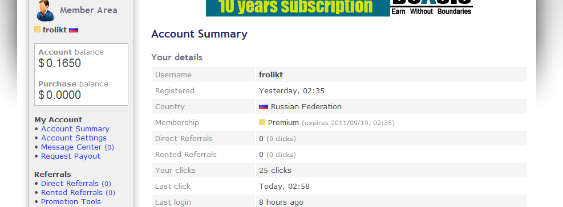Image resolution: width=563 pixels, height=207 pixels.
Task: Click the Earn Without Boundaries logo
Action: pos(431,8)
